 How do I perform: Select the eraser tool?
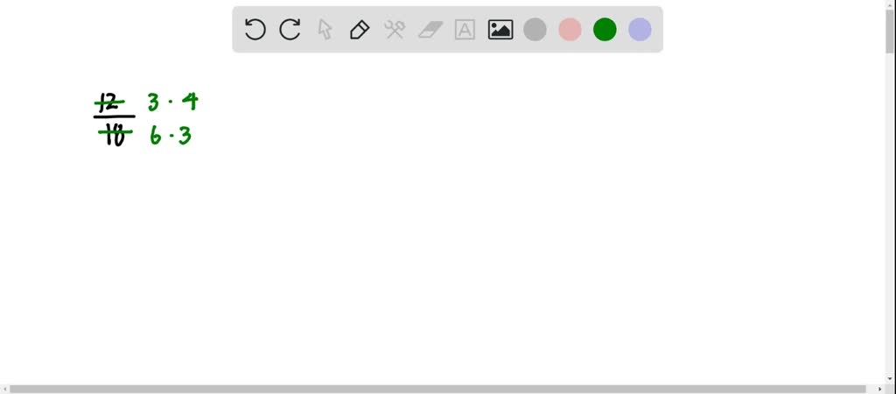(x=430, y=30)
